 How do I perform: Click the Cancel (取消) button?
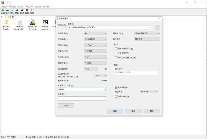tap(133, 111)
